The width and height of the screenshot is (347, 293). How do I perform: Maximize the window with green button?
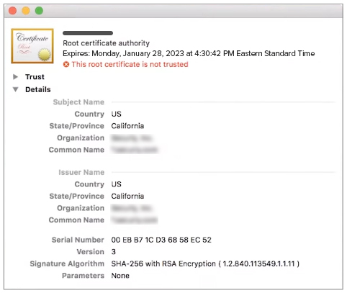pos(39,11)
